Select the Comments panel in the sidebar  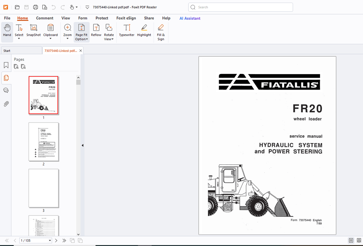[x=6, y=90]
